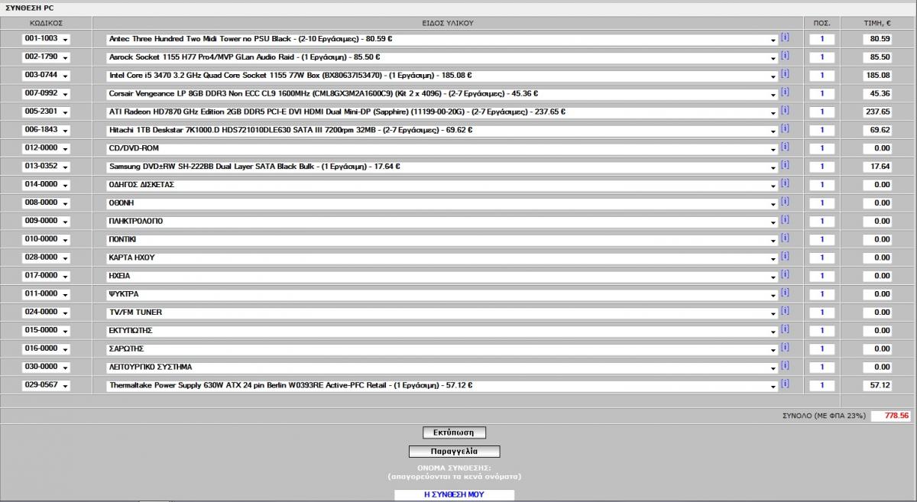This screenshot has height=502, width=917.
Task: Show info for Thermaltake Power Supply row
Action: [785, 384]
